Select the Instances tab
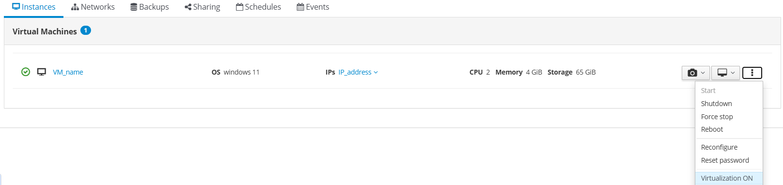This screenshot has width=783, height=185. (x=34, y=7)
